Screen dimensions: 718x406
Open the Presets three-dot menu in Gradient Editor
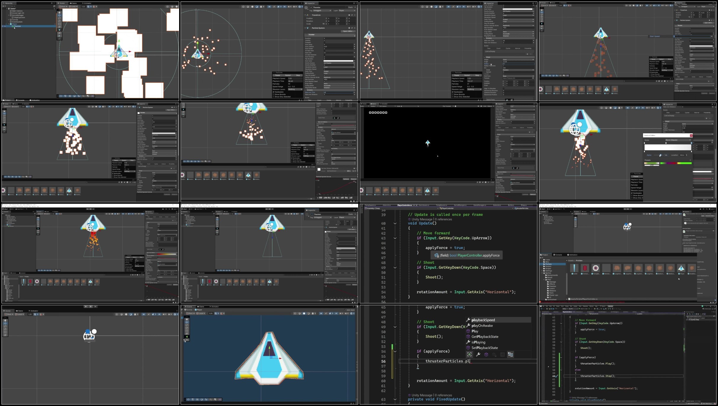tap(690, 160)
